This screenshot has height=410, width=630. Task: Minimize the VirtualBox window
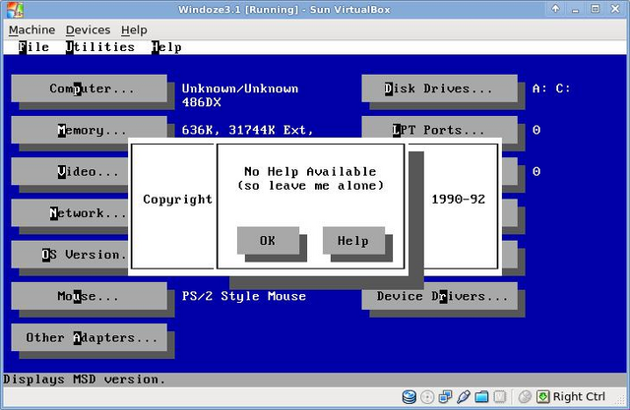575,9
